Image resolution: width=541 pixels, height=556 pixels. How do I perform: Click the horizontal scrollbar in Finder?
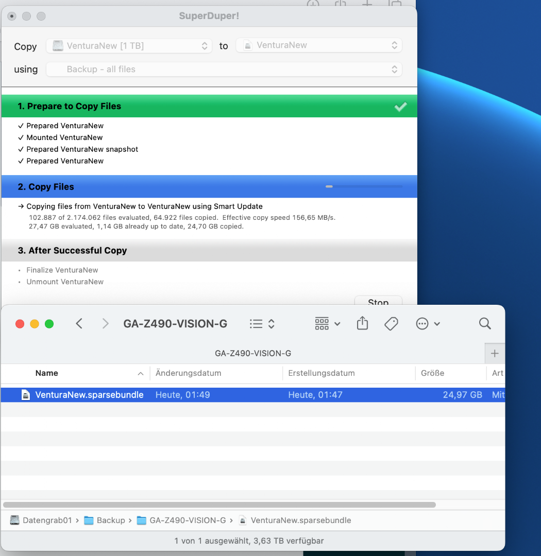pos(219,505)
